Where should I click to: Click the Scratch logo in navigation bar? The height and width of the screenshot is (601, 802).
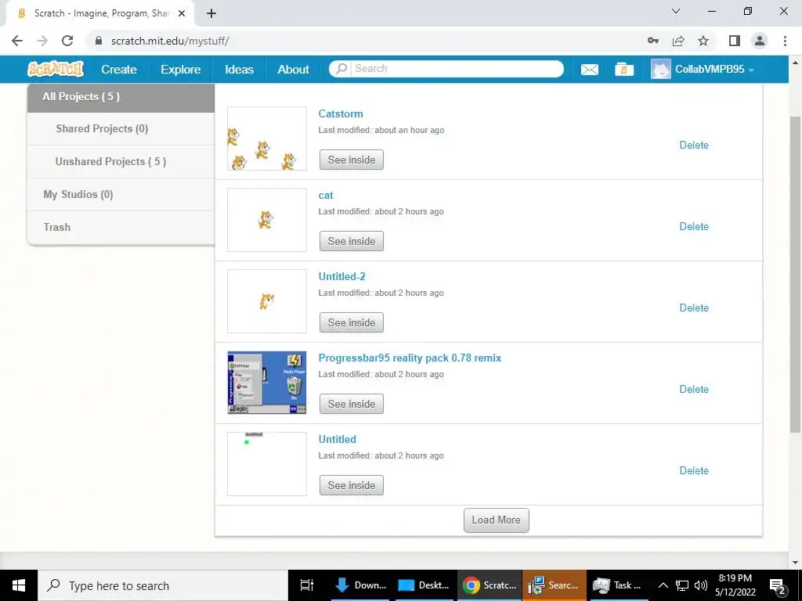[56, 69]
